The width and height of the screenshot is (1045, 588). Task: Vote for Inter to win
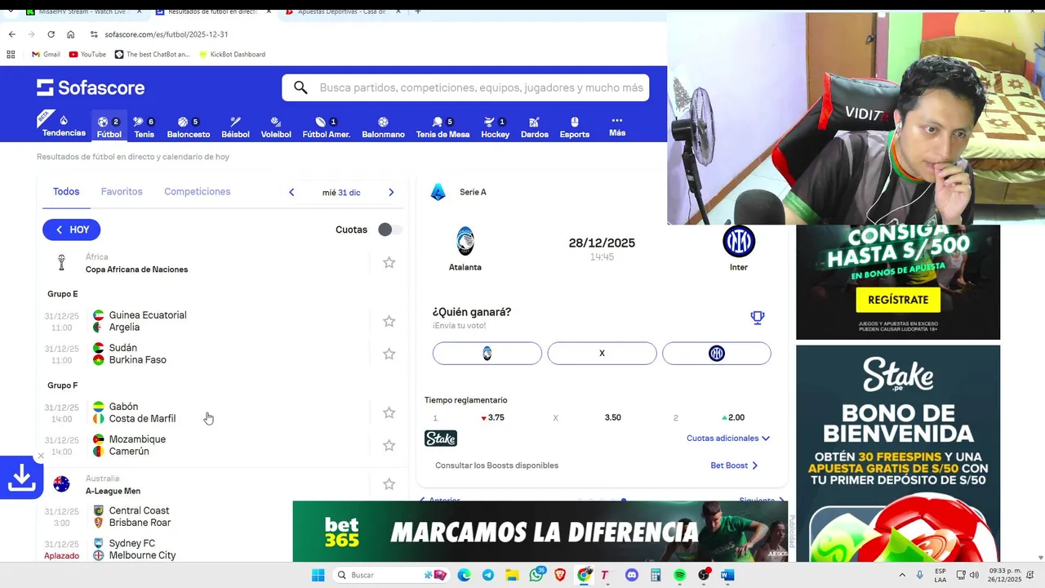click(717, 353)
